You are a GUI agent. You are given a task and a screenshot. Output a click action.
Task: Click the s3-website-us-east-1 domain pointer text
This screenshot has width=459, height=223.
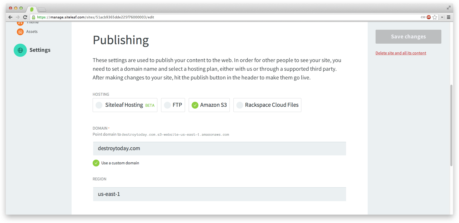point(175,135)
